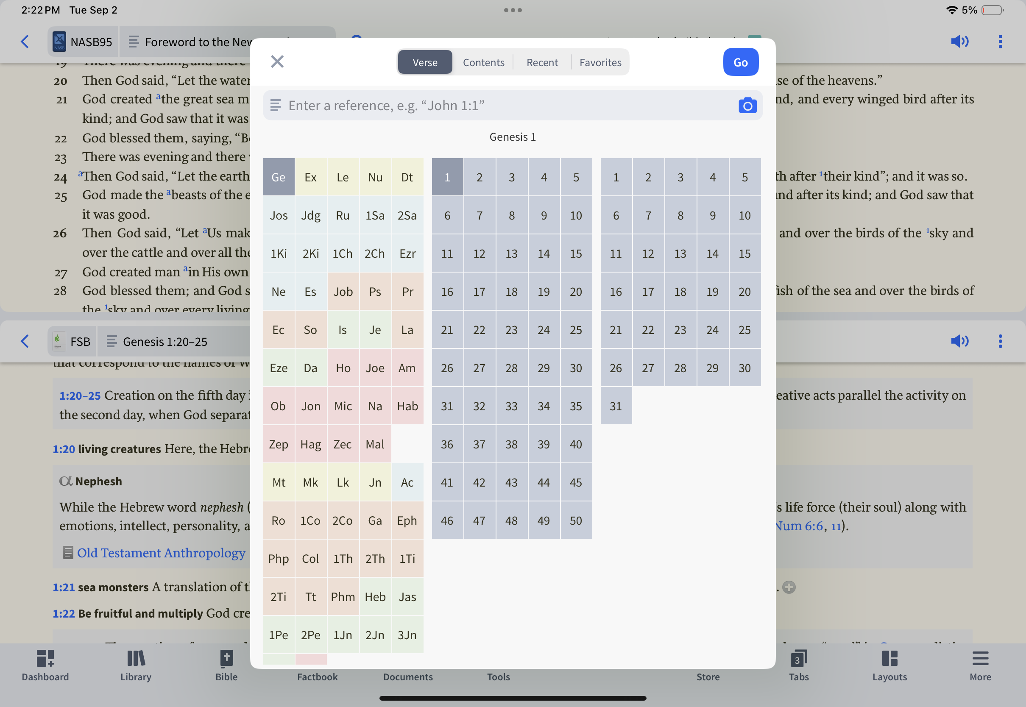Choose chapter 50 in the chapter grid
Image resolution: width=1026 pixels, height=707 pixels.
point(575,521)
